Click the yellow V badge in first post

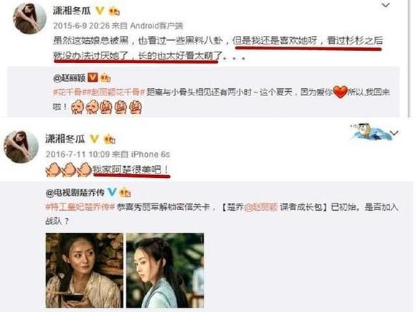click(100, 11)
